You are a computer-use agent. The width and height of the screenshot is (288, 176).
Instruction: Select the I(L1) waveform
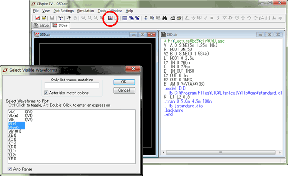[x=12, y=151]
